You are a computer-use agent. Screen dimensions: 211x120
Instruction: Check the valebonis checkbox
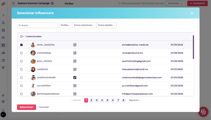[21, 69]
